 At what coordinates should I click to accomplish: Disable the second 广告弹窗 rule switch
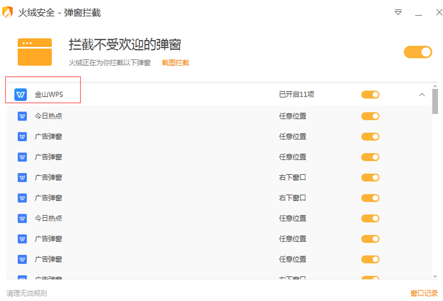[370, 157]
